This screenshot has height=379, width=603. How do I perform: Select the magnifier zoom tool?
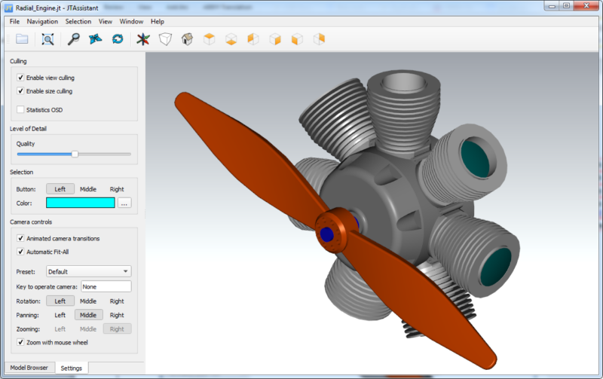point(74,39)
